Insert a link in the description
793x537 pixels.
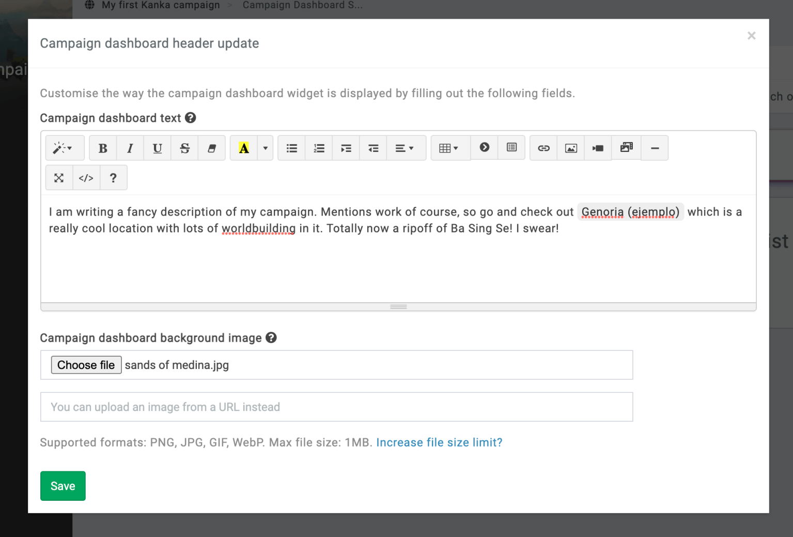coord(543,148)
